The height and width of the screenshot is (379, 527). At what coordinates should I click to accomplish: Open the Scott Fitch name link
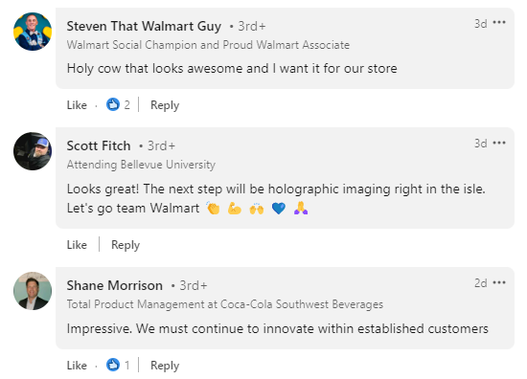coord(99,145)
